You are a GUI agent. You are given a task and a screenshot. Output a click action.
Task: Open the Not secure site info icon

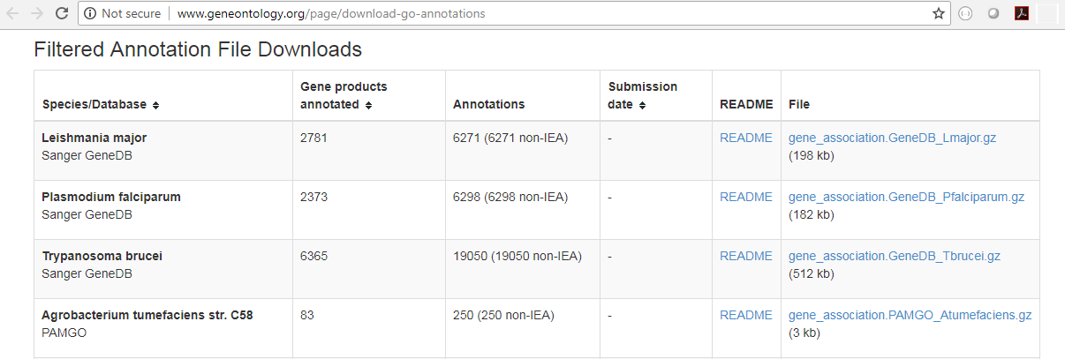[x=90, y=14]
